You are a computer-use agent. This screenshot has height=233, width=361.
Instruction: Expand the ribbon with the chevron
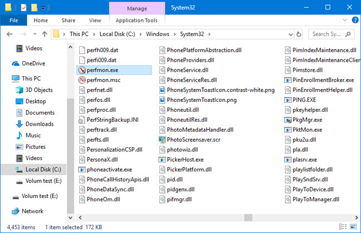pyautogui.click(x=345, y=20)
